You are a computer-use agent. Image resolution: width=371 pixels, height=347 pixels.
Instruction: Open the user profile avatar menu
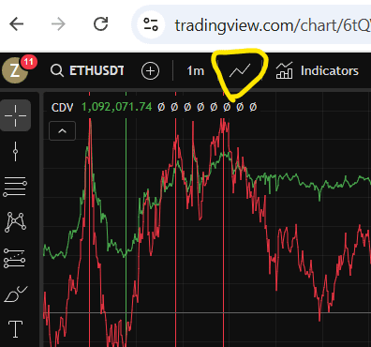pyautogui.click(x=15, y=70)
